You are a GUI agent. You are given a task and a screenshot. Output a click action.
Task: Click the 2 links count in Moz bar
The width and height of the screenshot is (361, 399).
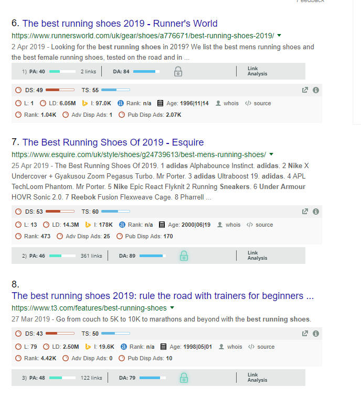coord(89,72)
